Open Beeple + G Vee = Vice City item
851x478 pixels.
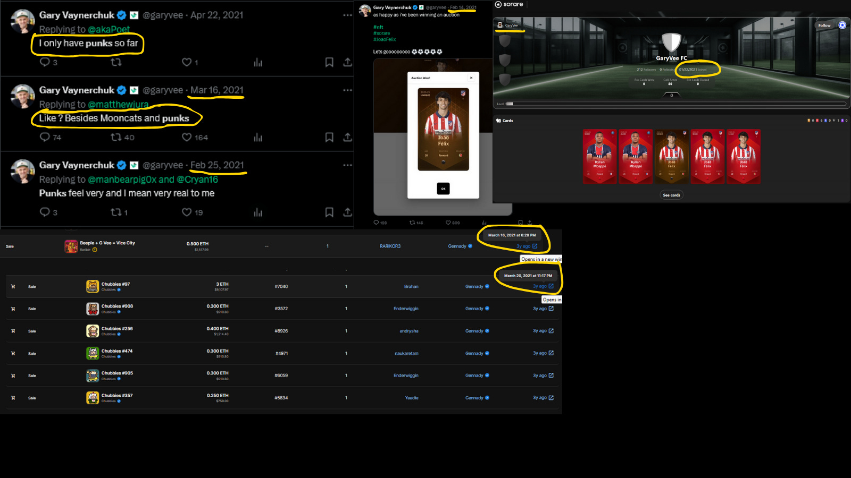click(107, 243)
